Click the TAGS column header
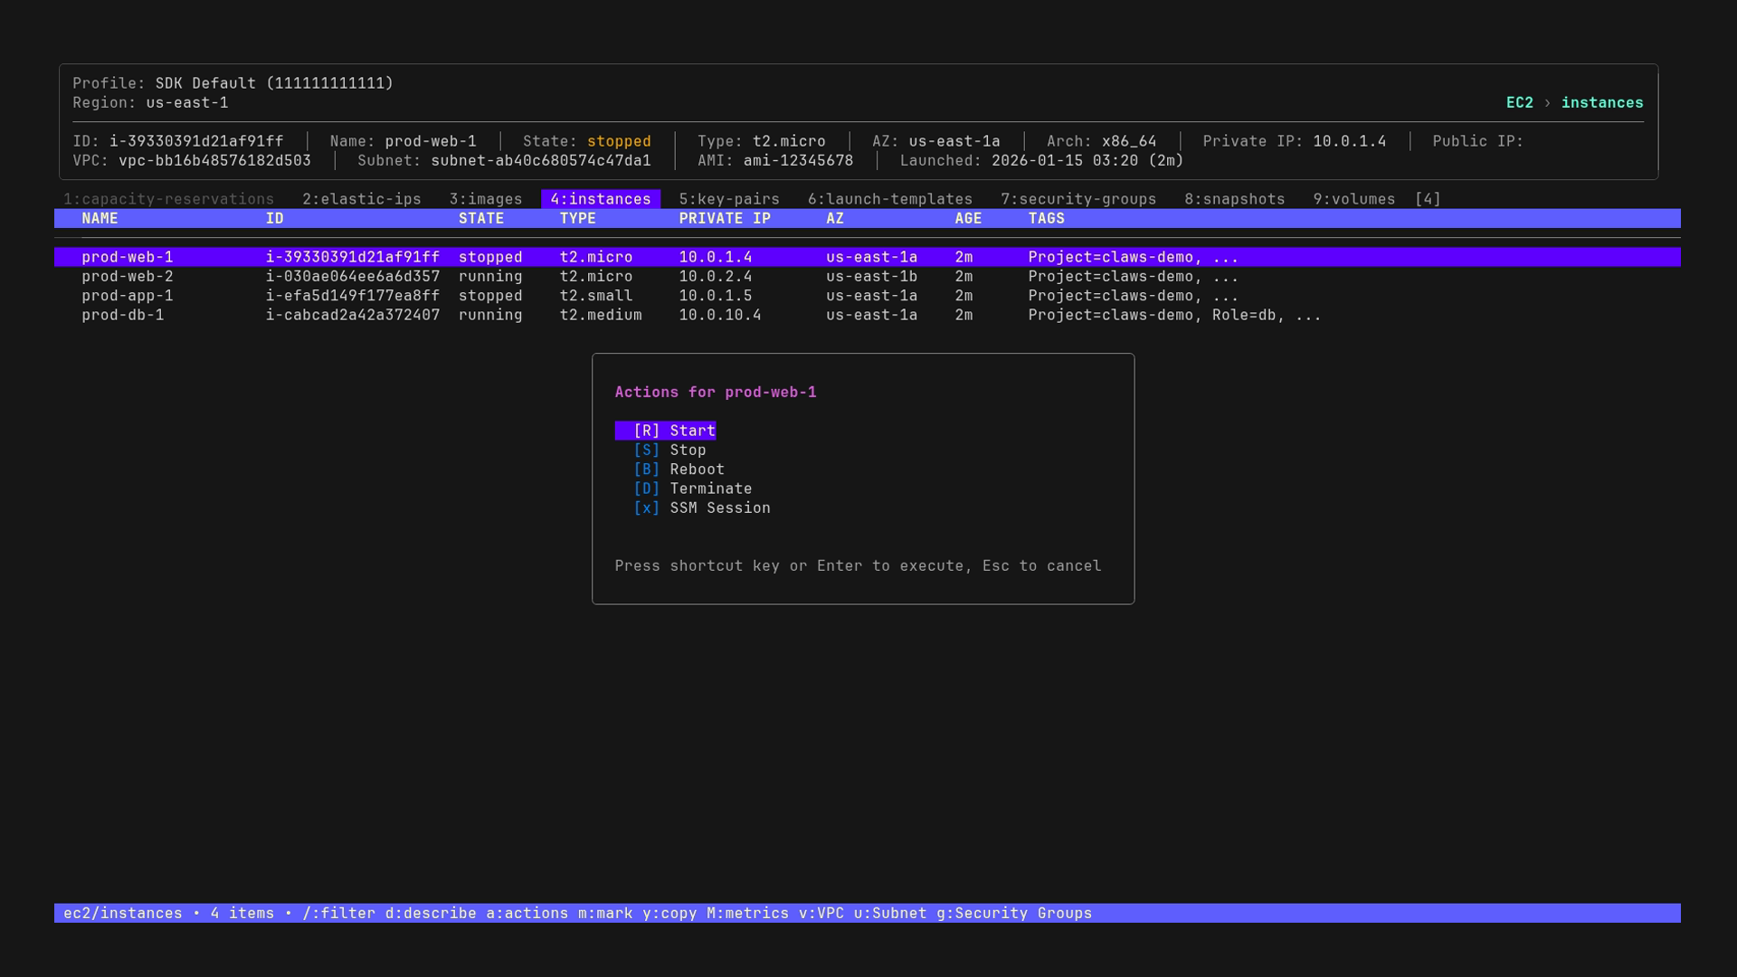The height and width of the screenshot is (977, 1737). (x=1047, y=218)
